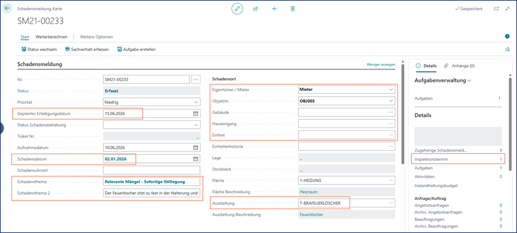
Task: Click Angebotsanfragen count 0
Action: click(501, 205)
